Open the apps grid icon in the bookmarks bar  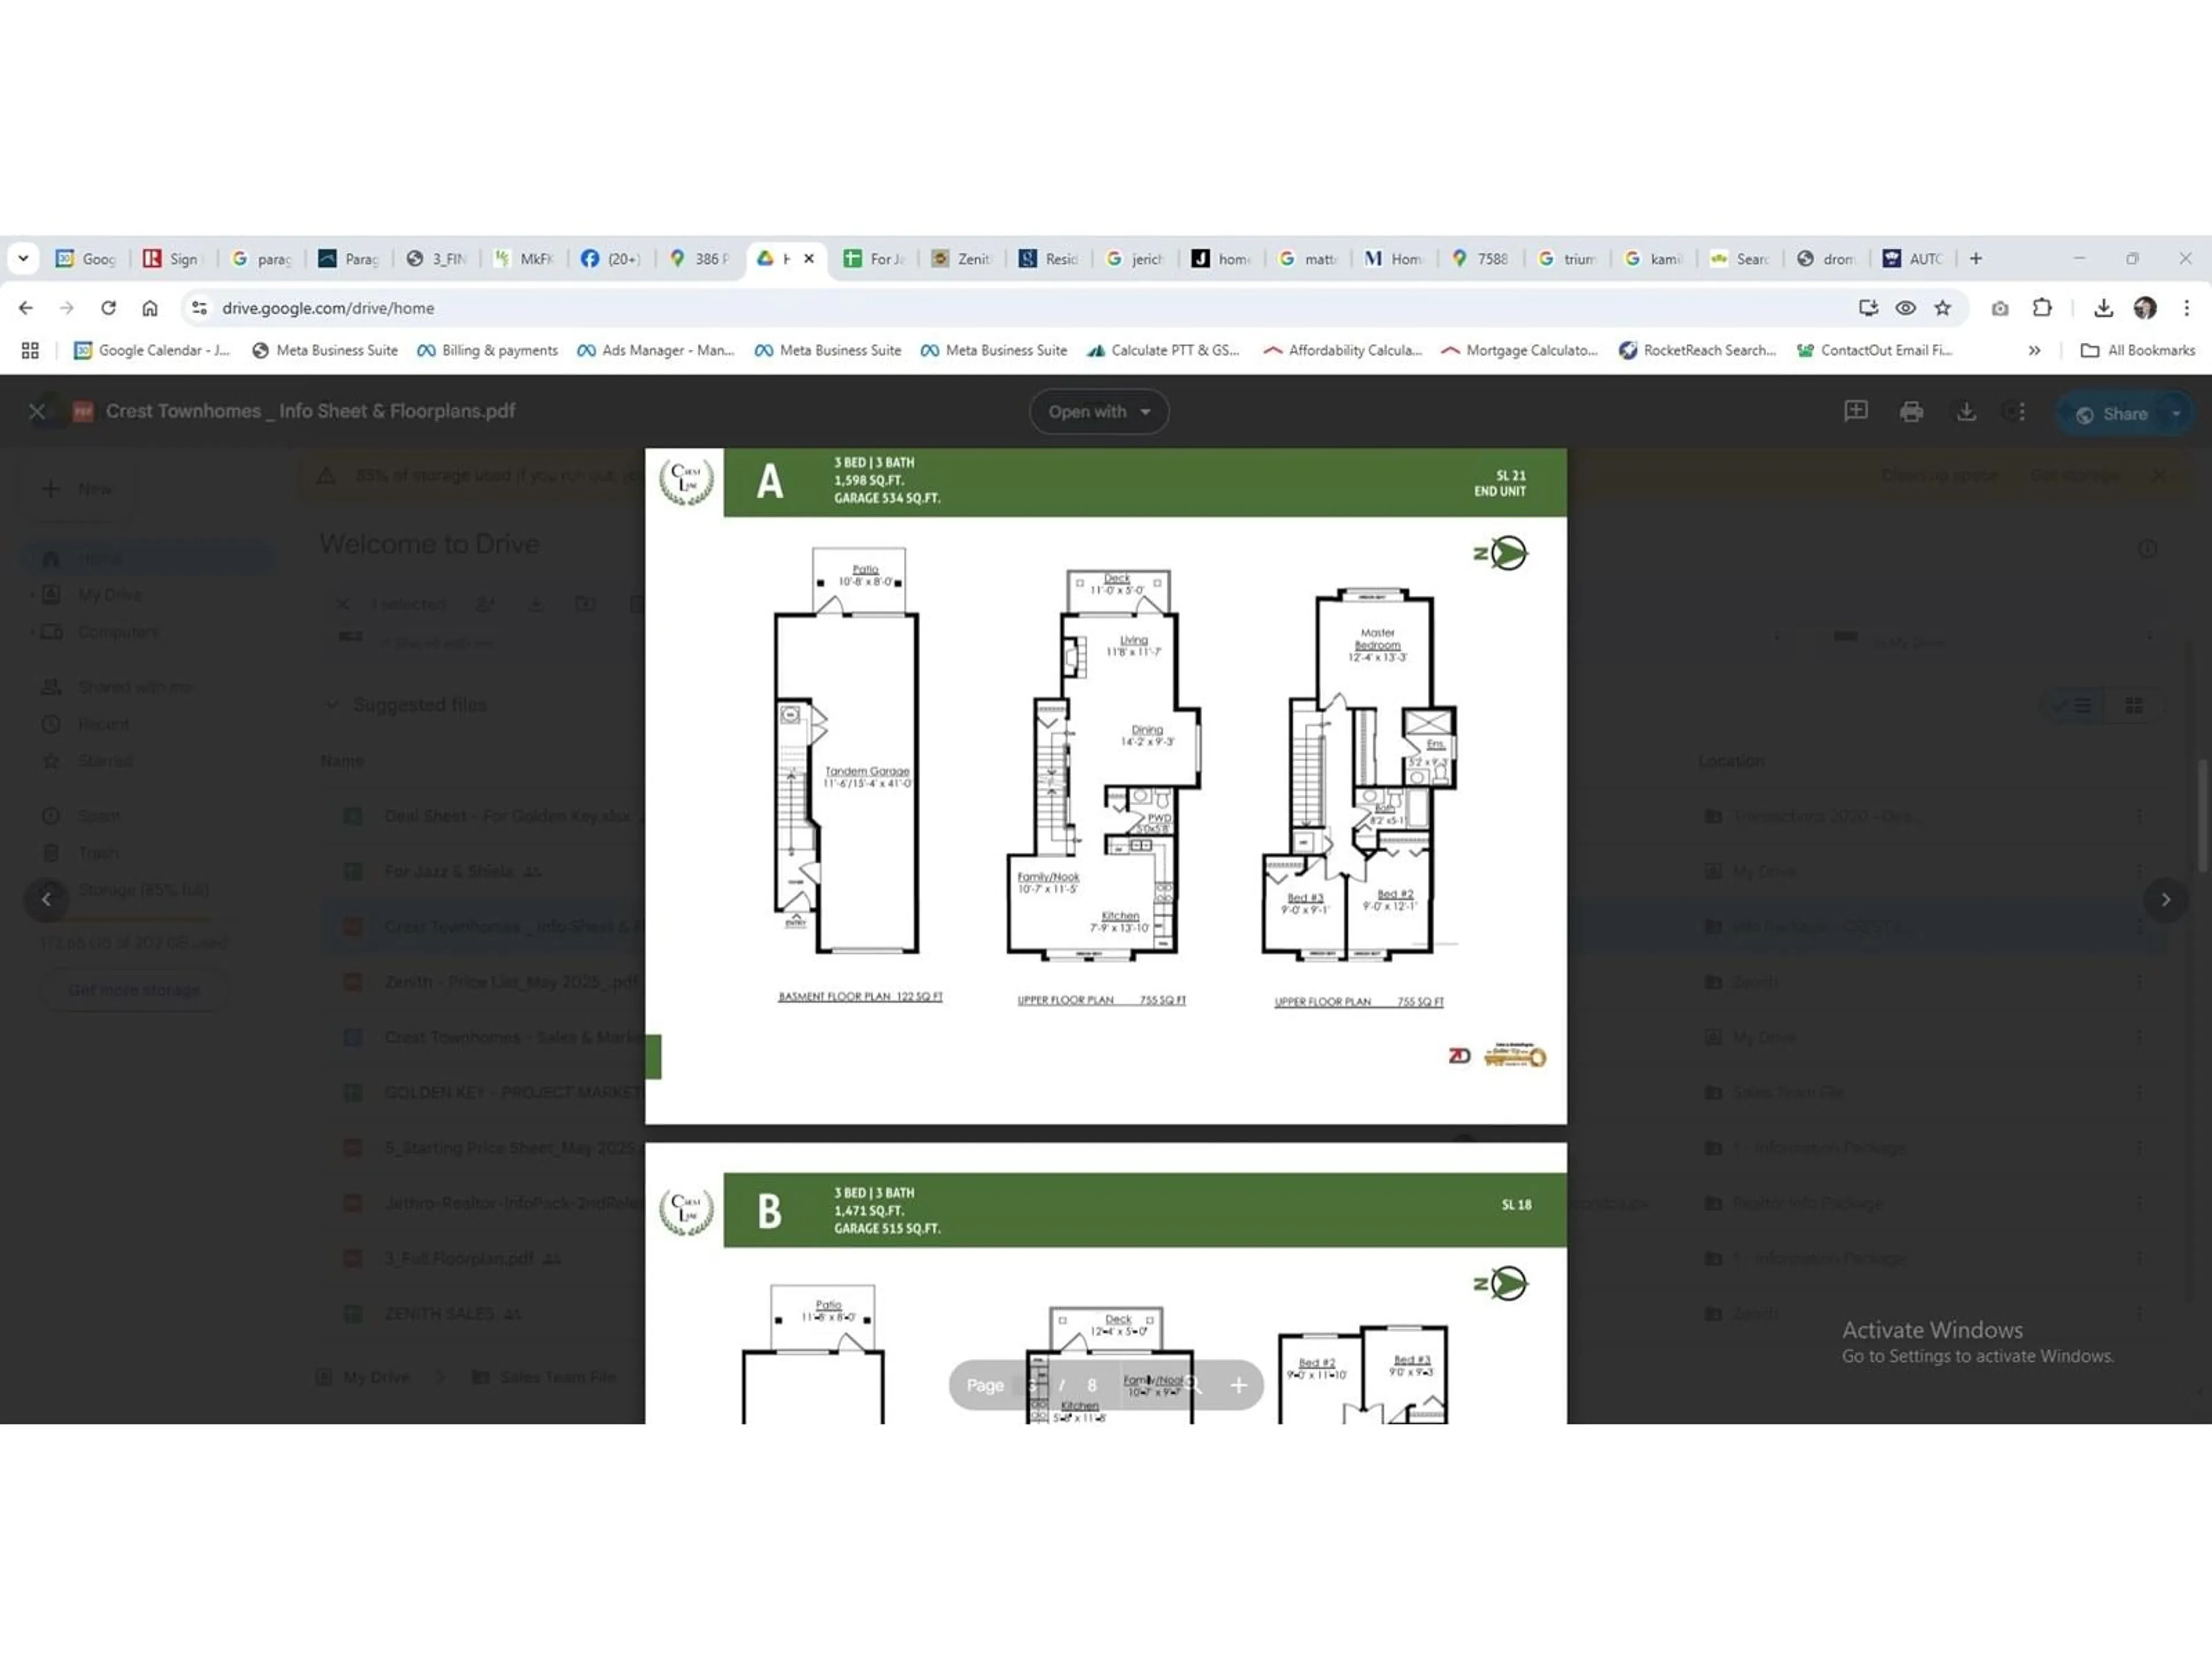click(x=30, y=350)
